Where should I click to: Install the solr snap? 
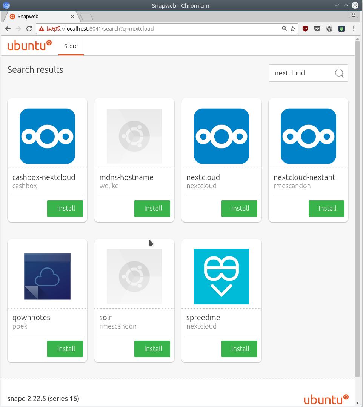(x=152, y=349)
